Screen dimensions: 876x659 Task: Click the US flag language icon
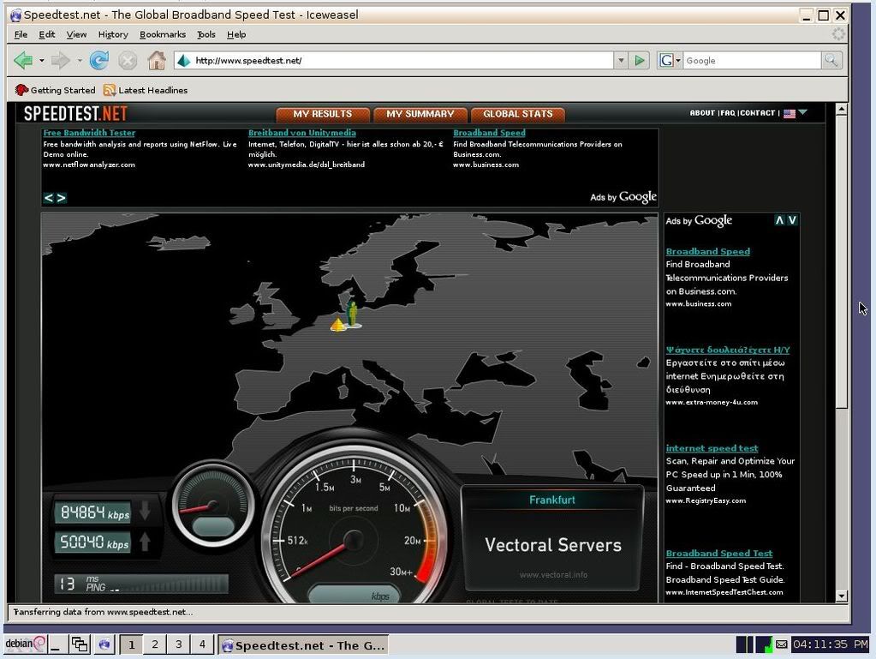pyautogui.click(x=790, y=113)
